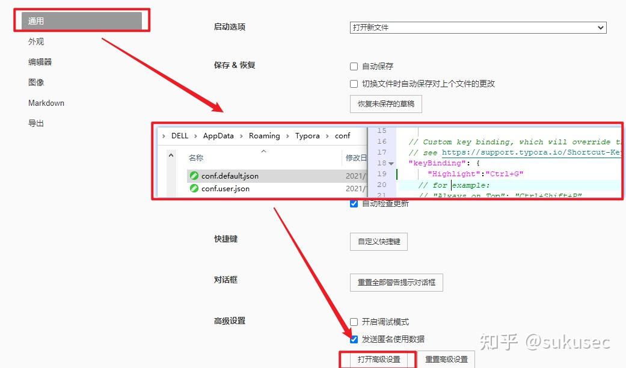This screenshot has width=626, height=368.
Task: Open the AppData folder in the path bar
Action: (218, 136)
